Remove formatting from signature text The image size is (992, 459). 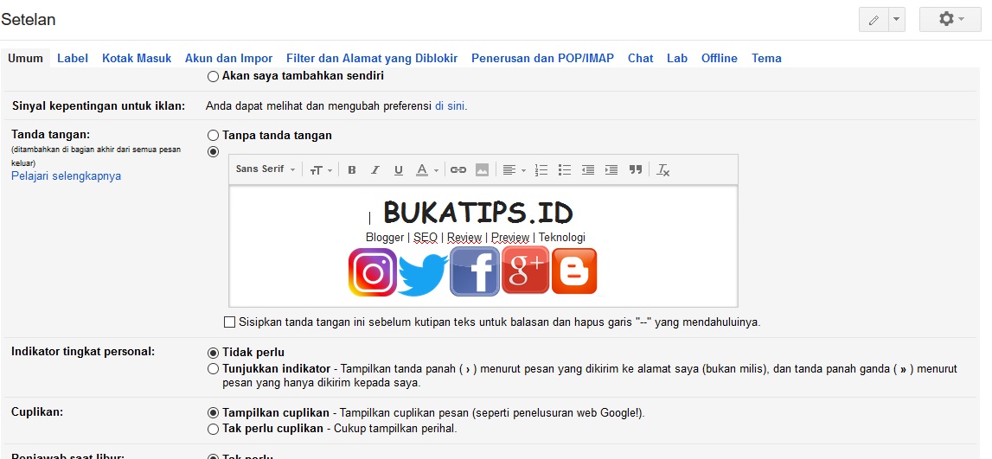tap(663, 169)
